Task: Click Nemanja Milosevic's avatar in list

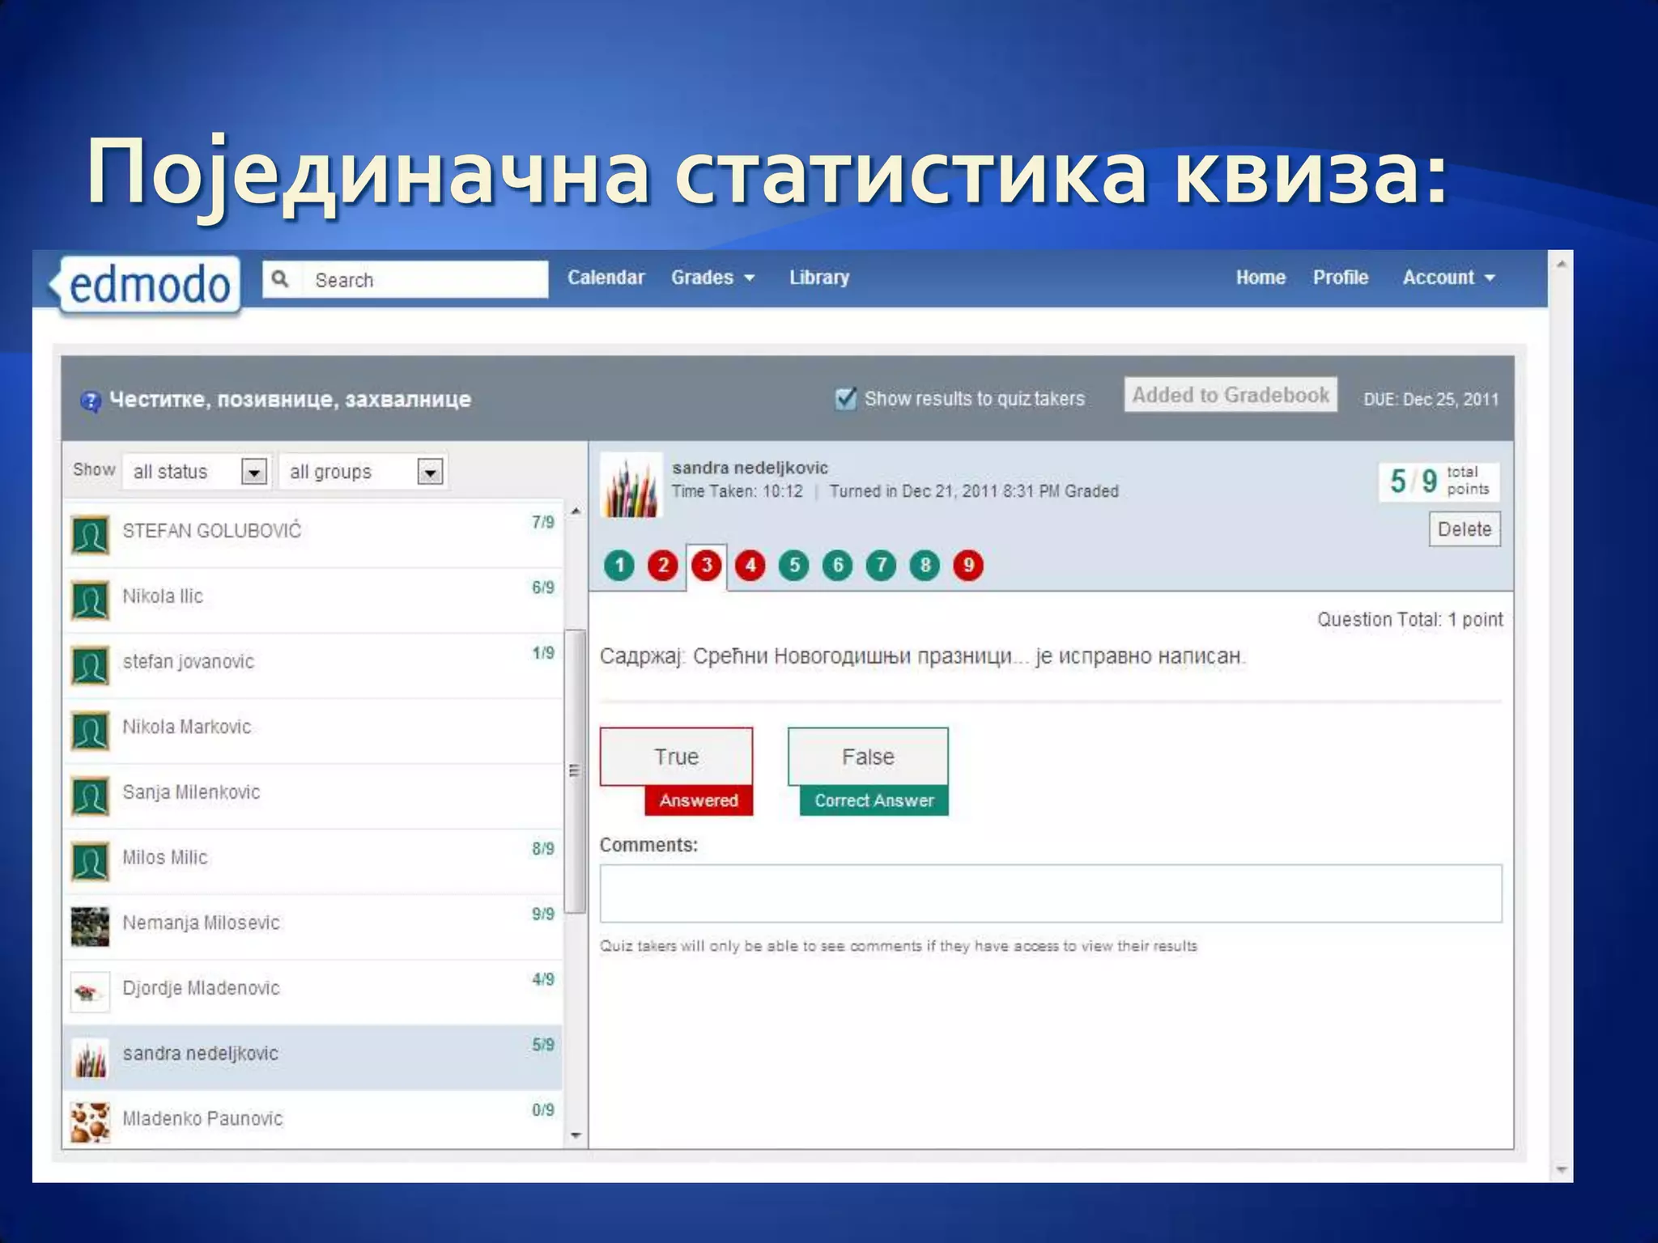Action: pos(90,926)
